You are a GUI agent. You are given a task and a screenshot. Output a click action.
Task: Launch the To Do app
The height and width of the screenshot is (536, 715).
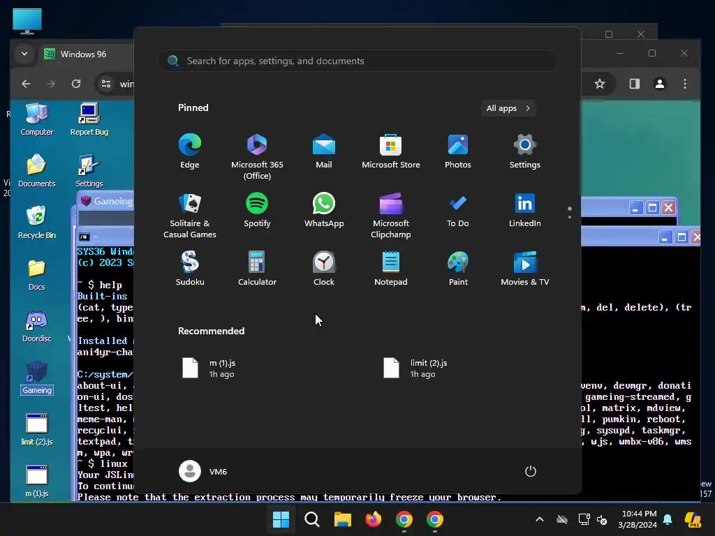(458, 209)
